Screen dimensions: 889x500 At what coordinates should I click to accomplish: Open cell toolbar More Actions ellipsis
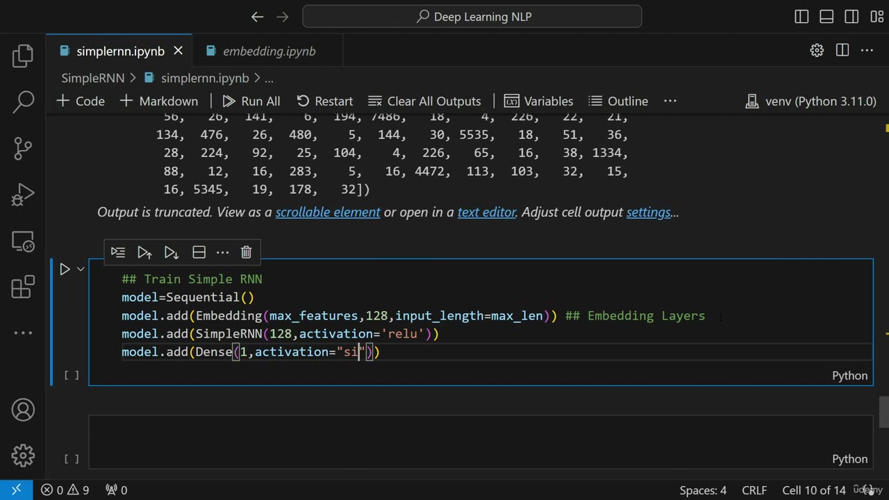(222, 252)
